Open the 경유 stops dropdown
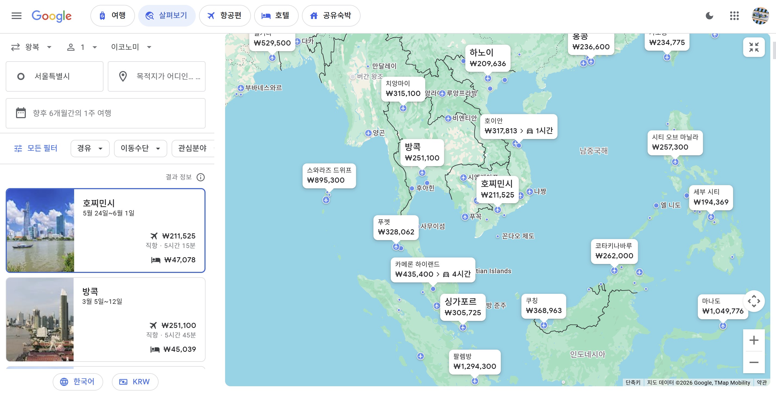Image resolution: width=776 pixels, height=393 pixels. (90, 148)
